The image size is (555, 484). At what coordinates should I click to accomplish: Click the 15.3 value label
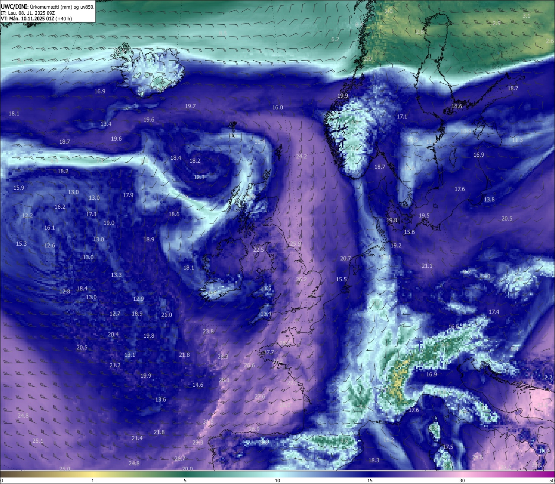point(21,244)
